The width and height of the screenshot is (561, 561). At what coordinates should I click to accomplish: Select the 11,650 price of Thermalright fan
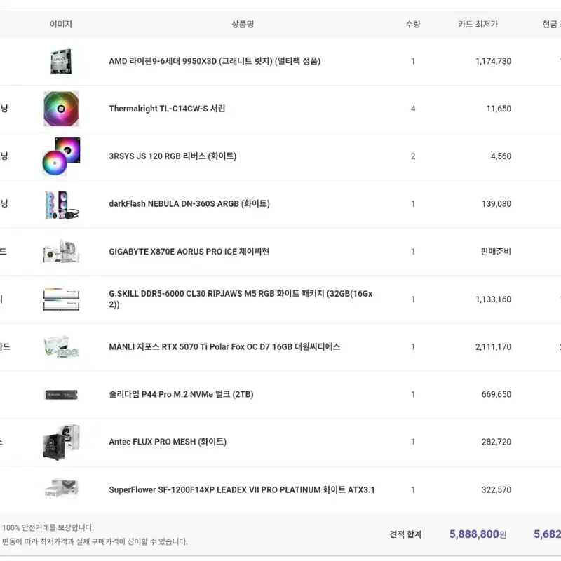click(499, 109)
